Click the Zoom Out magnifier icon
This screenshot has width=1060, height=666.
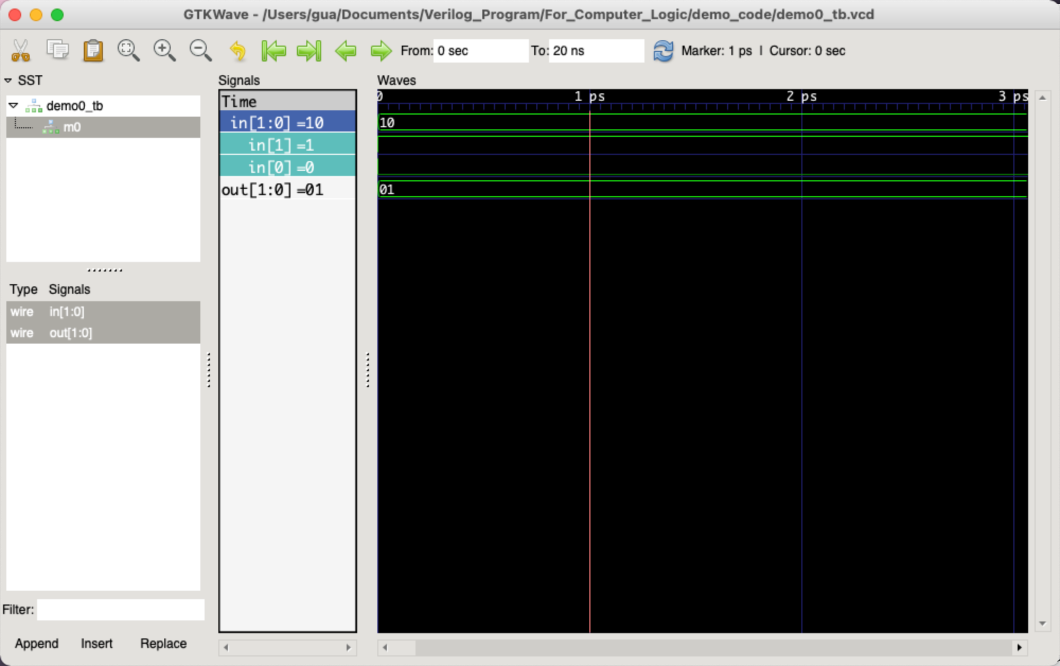pos(200,51)
